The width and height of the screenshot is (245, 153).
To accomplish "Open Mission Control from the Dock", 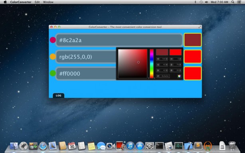I will (33, 146).
